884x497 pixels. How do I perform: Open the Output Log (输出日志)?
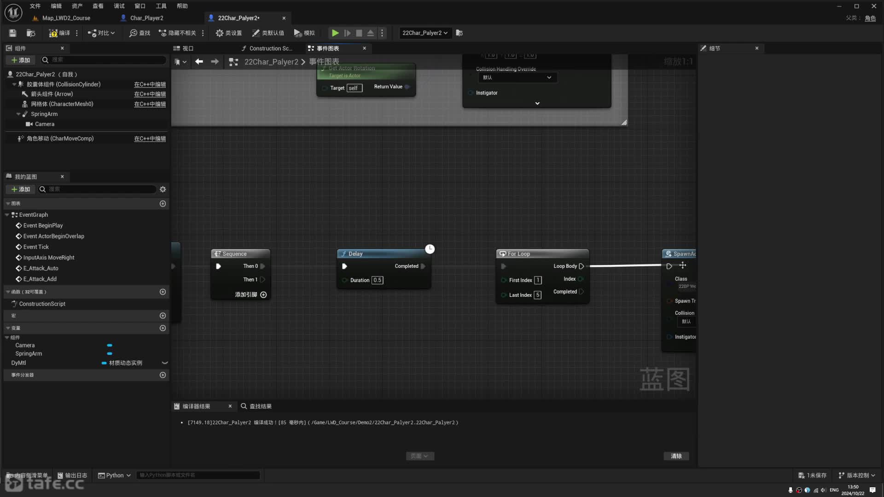[72, 475]
